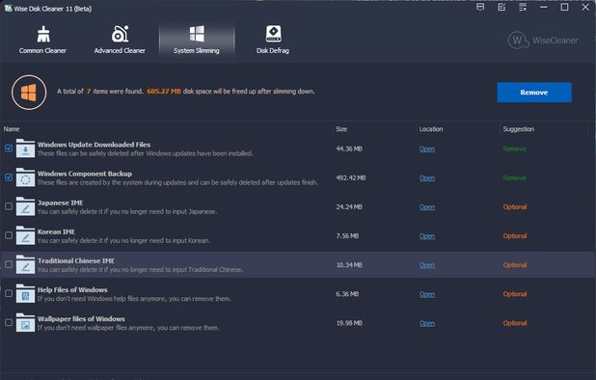Click the Wise Disk Cleaner title bar icon
Viewport: 596px width, 380px height.
click(x=8, y=8)
